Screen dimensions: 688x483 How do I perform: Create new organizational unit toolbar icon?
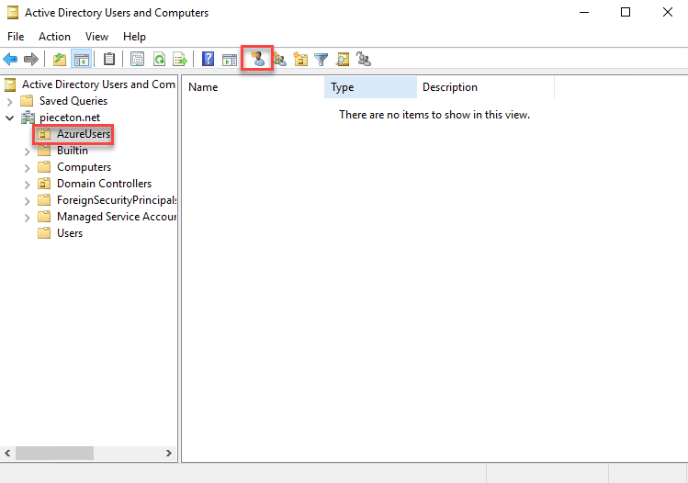(x=300, y=59)
